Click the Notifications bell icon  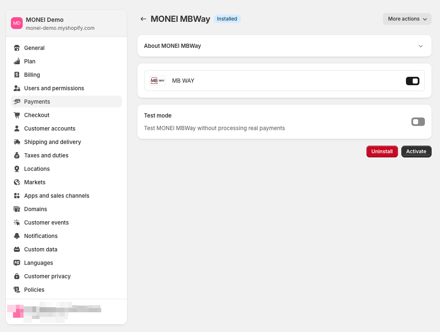[x=17, y=236]
